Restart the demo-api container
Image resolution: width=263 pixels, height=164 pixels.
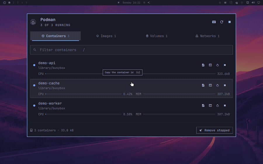click(x=217, y=65)
